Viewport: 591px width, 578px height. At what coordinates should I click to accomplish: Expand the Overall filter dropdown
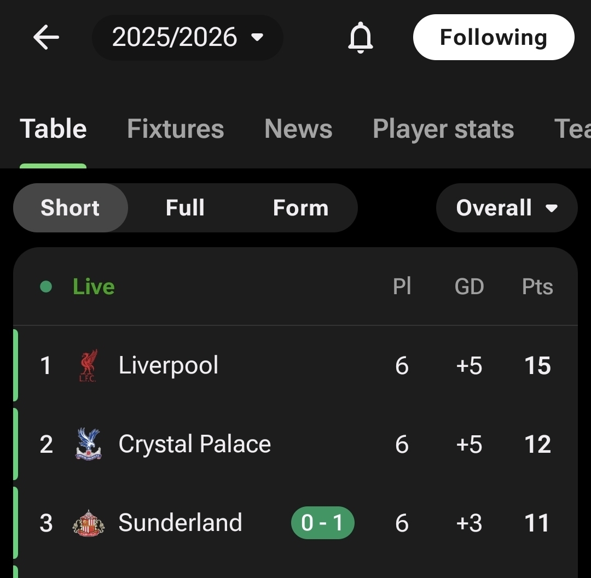point(506,208)
